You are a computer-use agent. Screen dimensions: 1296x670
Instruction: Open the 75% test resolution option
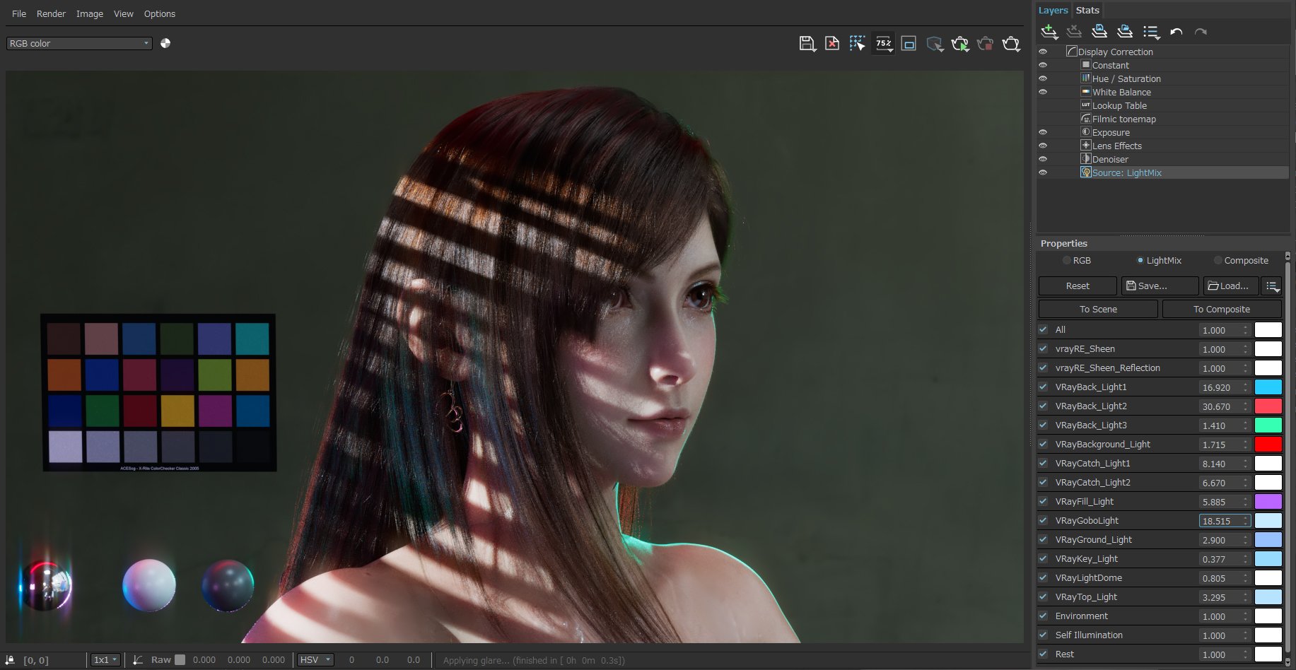(884, 44)
